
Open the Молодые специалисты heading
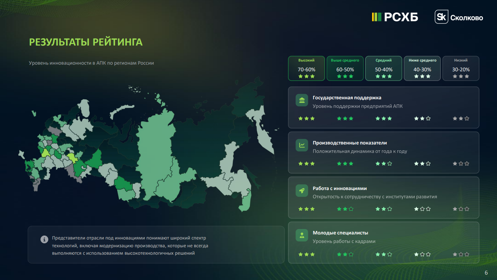(340, 233)
